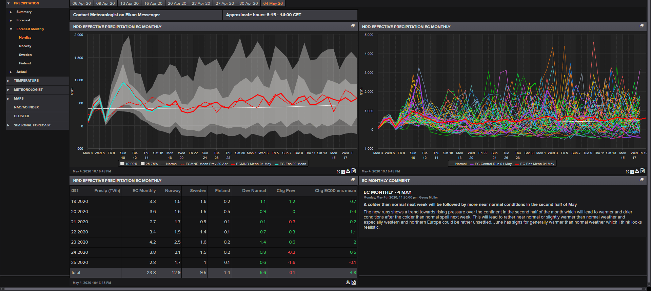Open the Sweden monthly forecast
The width and height of the screenshot is (651, 291).
pos(25,55)
